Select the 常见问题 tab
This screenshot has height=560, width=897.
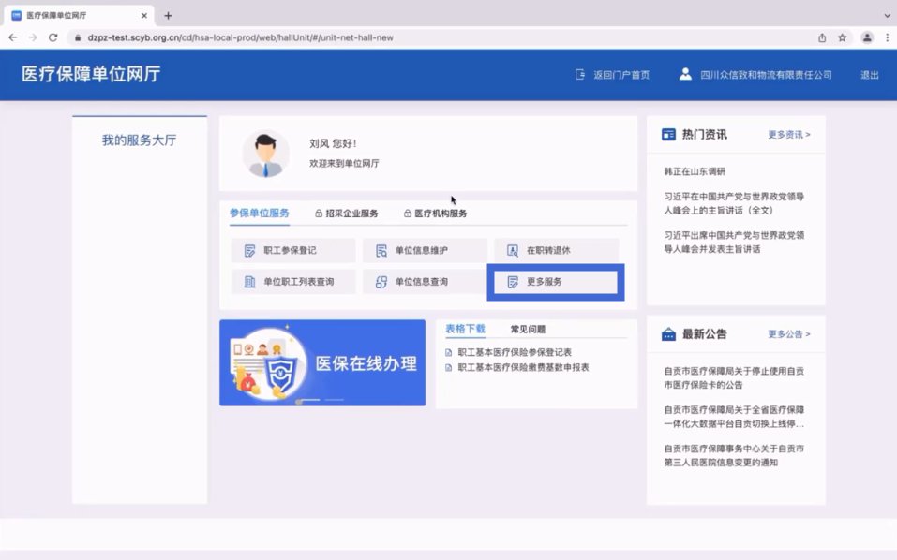pos(528,330)
